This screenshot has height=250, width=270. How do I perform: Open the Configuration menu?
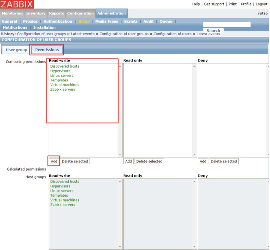(x=80, y=13)
